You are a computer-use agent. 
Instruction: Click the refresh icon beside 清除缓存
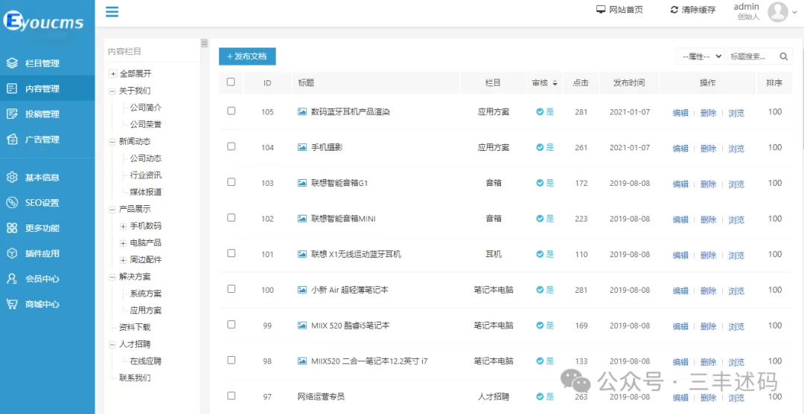674,10
